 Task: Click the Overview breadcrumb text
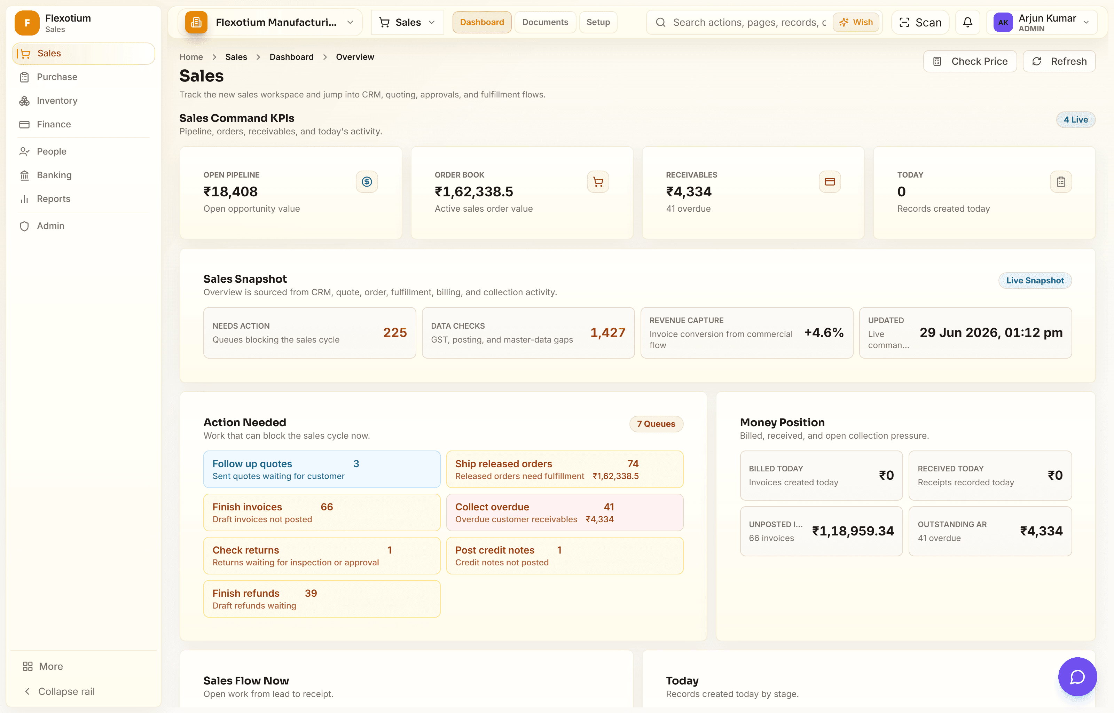pos(355,57)
